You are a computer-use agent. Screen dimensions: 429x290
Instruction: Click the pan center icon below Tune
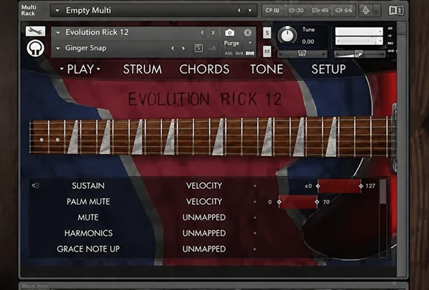coord(302,54)
